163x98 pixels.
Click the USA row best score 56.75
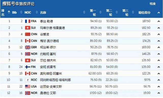point(147,87)
